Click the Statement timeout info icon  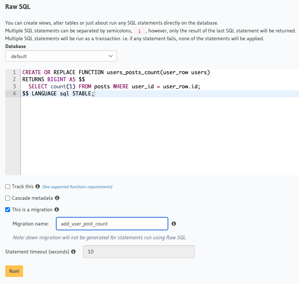[x=73, y=252]
